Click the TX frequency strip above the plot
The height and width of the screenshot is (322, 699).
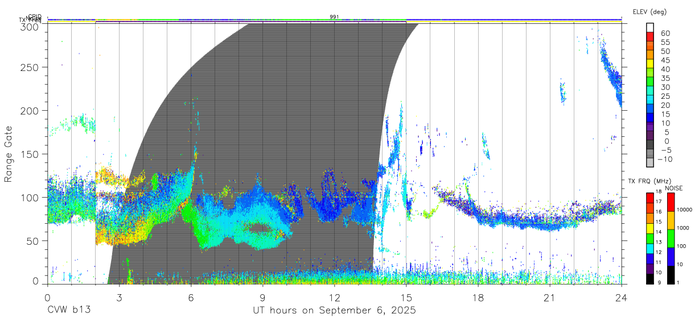coord(334,22)
